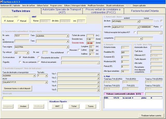Expand the Tara de destinatie ALBANIA dropdown
Viewport: 166px width, 119px height.
point(34,75)
